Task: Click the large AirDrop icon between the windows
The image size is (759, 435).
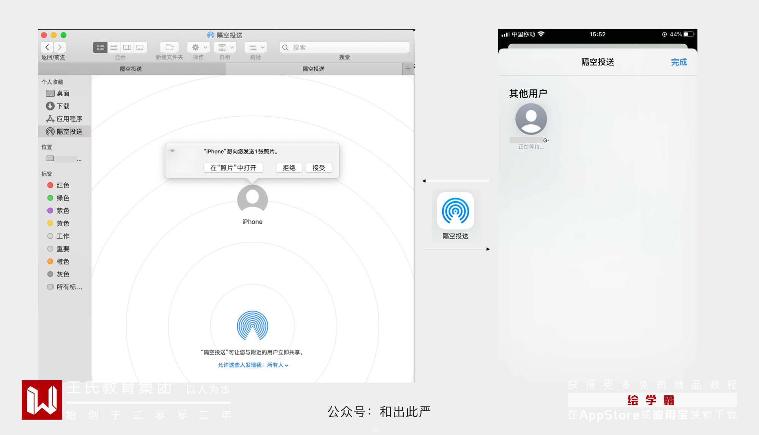Action: click(x=455, y=211)
